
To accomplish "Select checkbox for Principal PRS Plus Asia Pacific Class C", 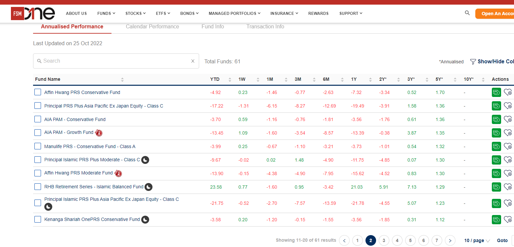I will [x=38, y=106].
